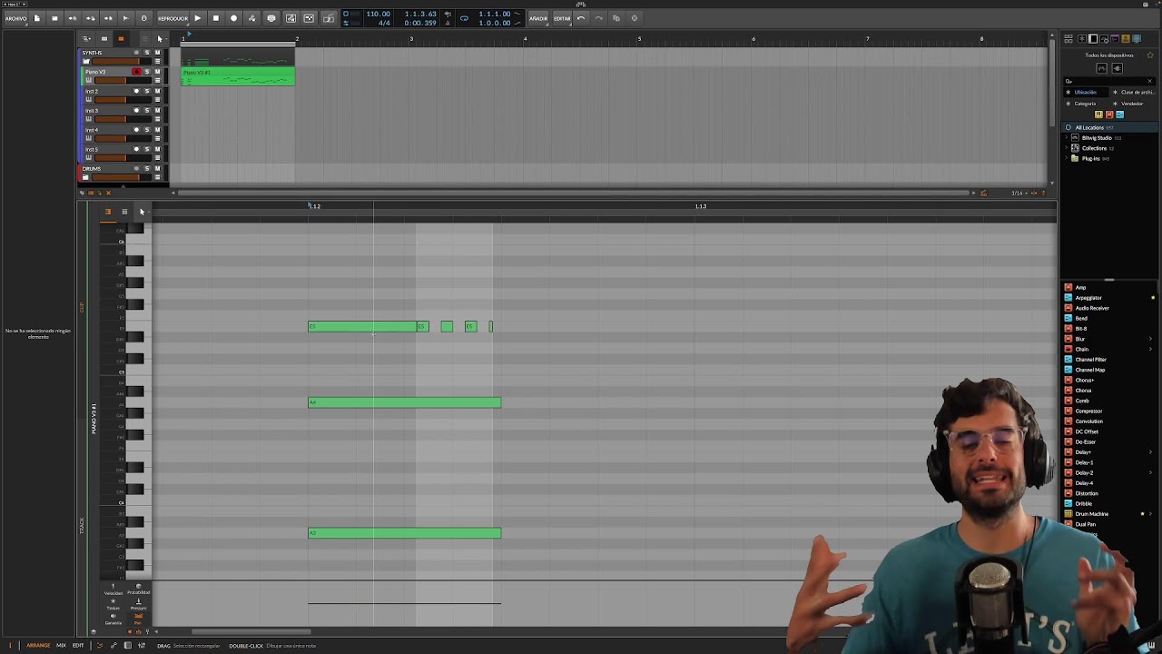Screen dimensions: 1162x654
Task: Mute the SYNTHS group track
Action: (x=157, y=53)
